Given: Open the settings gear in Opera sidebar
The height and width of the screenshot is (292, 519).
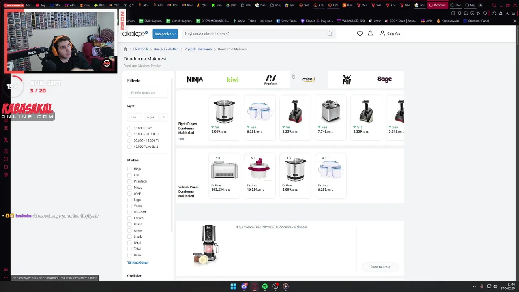Looking at the screenshot, I should tap(6, 175).
